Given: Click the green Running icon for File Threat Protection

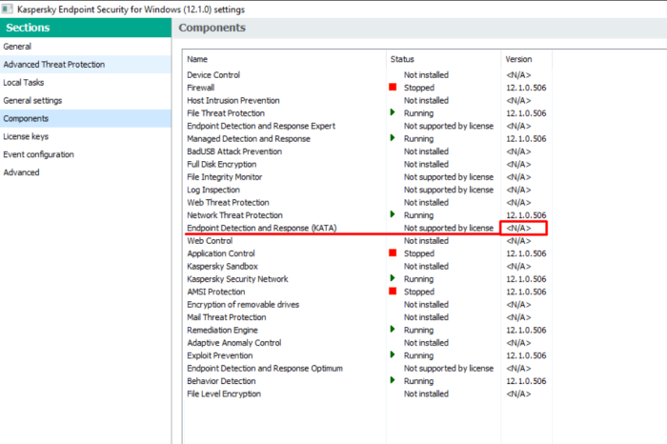Looking at the screenshot, I should (x=393, y=113).
